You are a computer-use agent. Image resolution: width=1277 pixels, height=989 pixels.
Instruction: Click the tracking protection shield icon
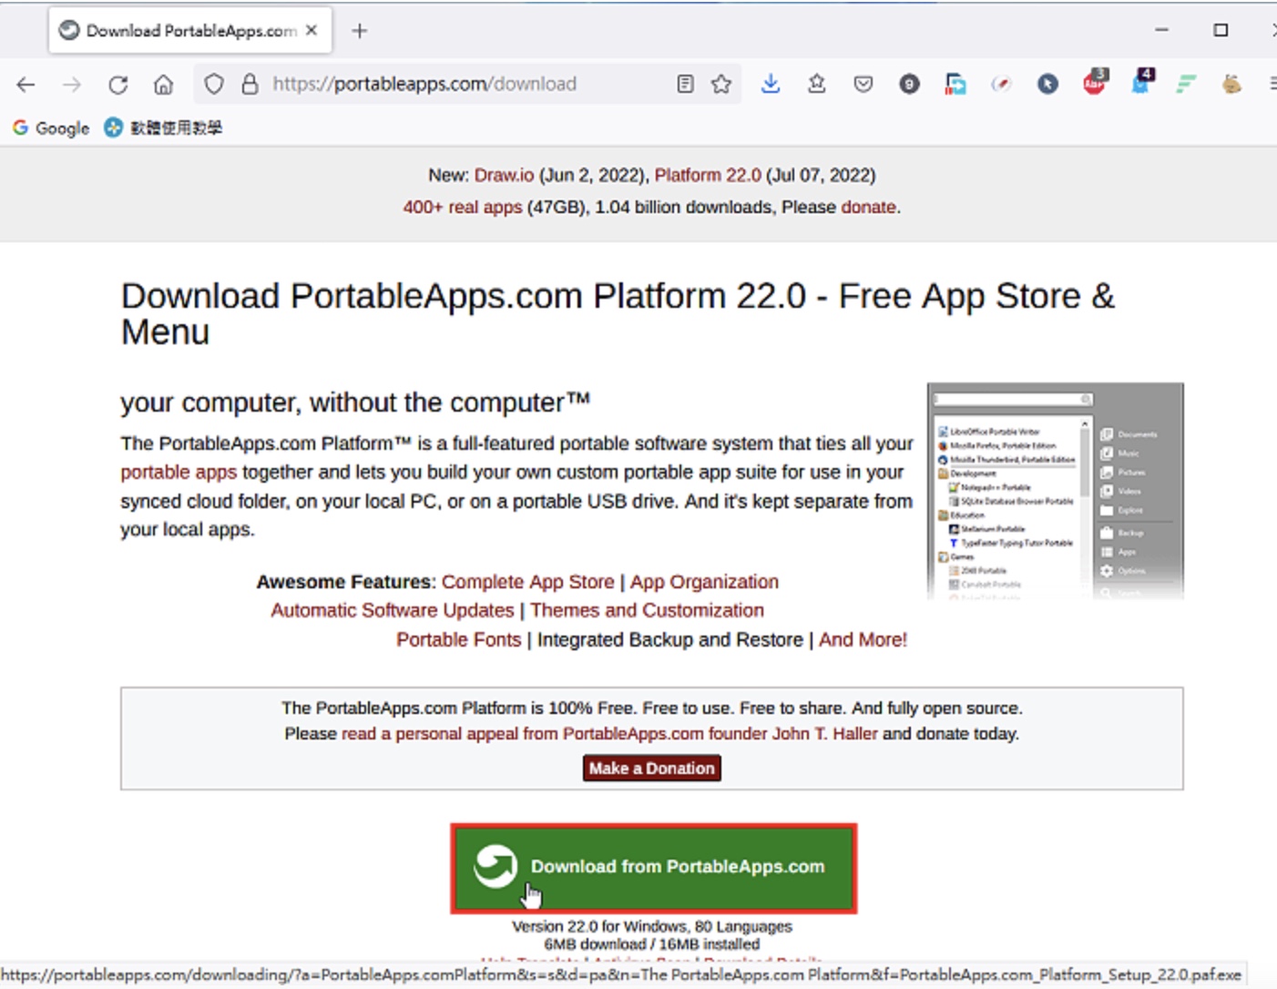point(214,85)
